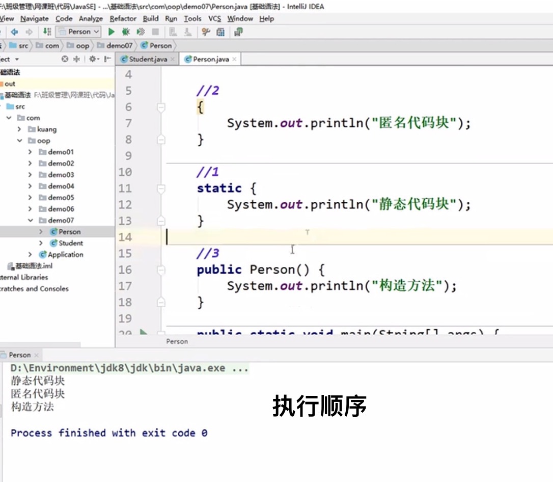Click src in the breadcrumb bar
553x482 pixels.
pyautogui.click(x=19, y=45)
